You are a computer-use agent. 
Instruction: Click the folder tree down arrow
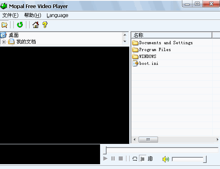125,41
